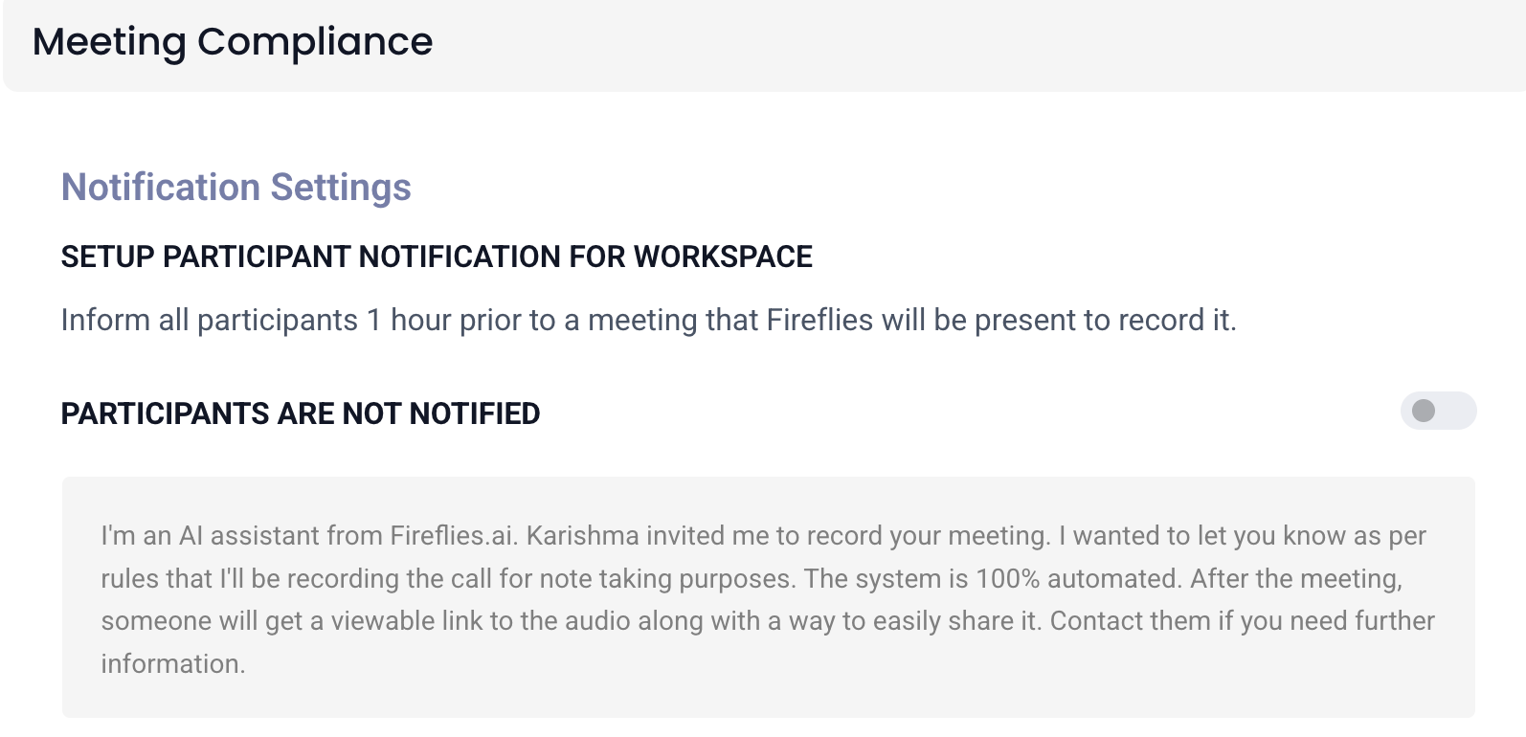
Task: Click the word 'information.' on the last line
Action: pyautogui.click(x=173, y=663)
